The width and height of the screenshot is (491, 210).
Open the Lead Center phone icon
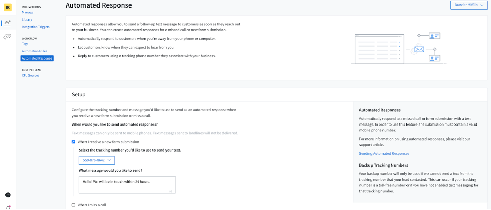click(x=8, y=36)
